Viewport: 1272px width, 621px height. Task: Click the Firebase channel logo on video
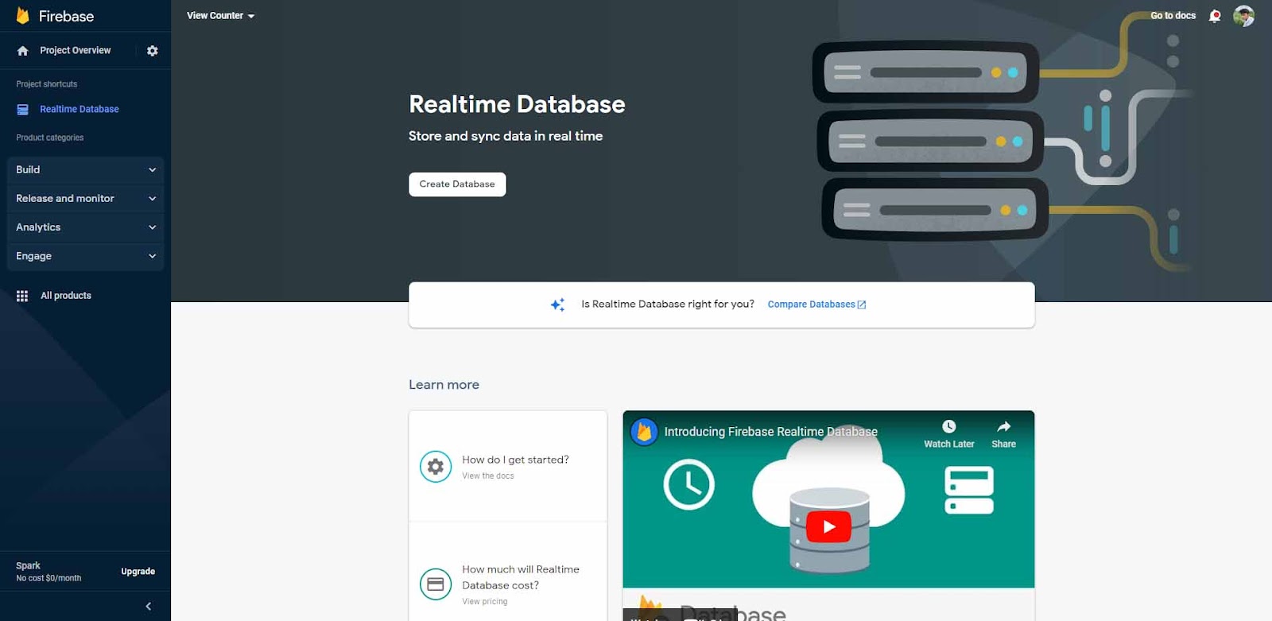[644, 432]
